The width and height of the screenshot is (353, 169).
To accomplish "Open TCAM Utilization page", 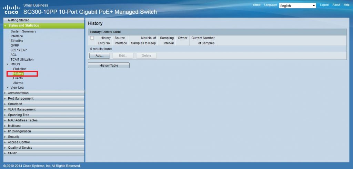I will click(22, 59).
